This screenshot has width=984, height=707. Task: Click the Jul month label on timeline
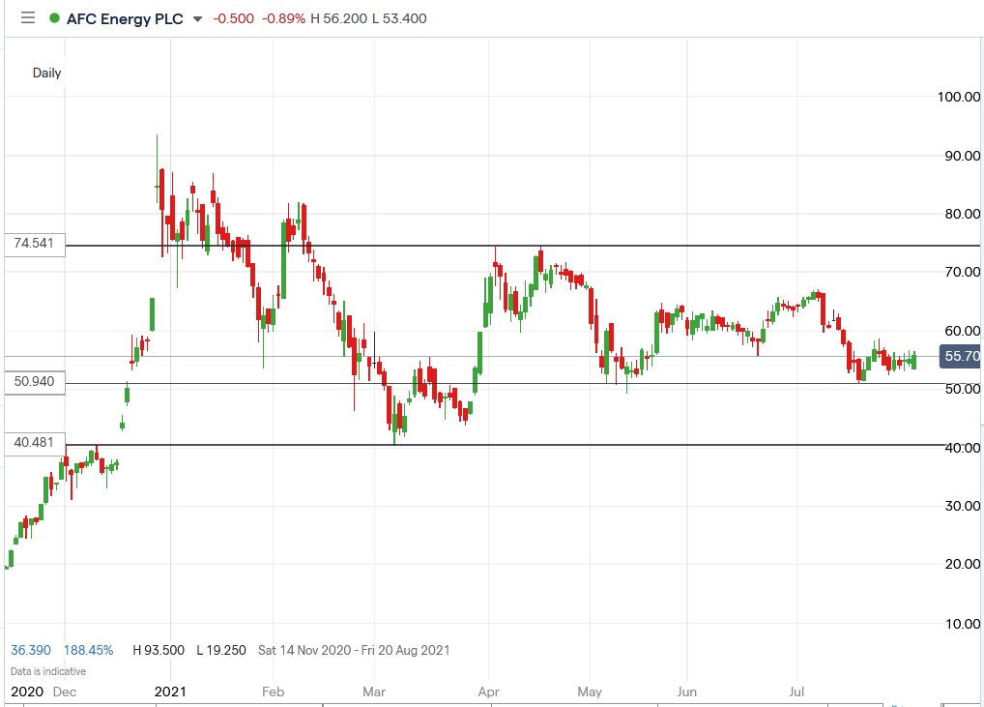(x=796, y=692)
